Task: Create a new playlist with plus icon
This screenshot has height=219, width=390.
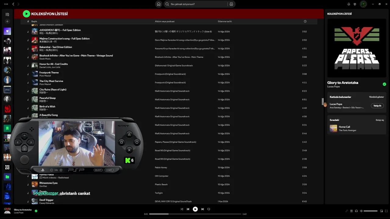Action: tap(7, 21)
